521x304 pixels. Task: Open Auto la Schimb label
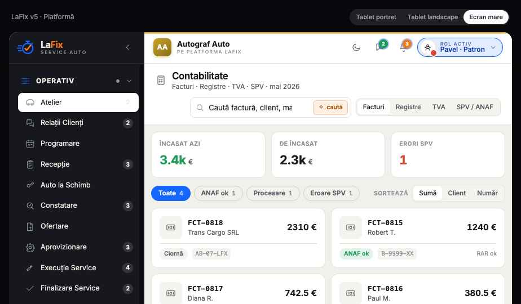click(x=65, y=185)
